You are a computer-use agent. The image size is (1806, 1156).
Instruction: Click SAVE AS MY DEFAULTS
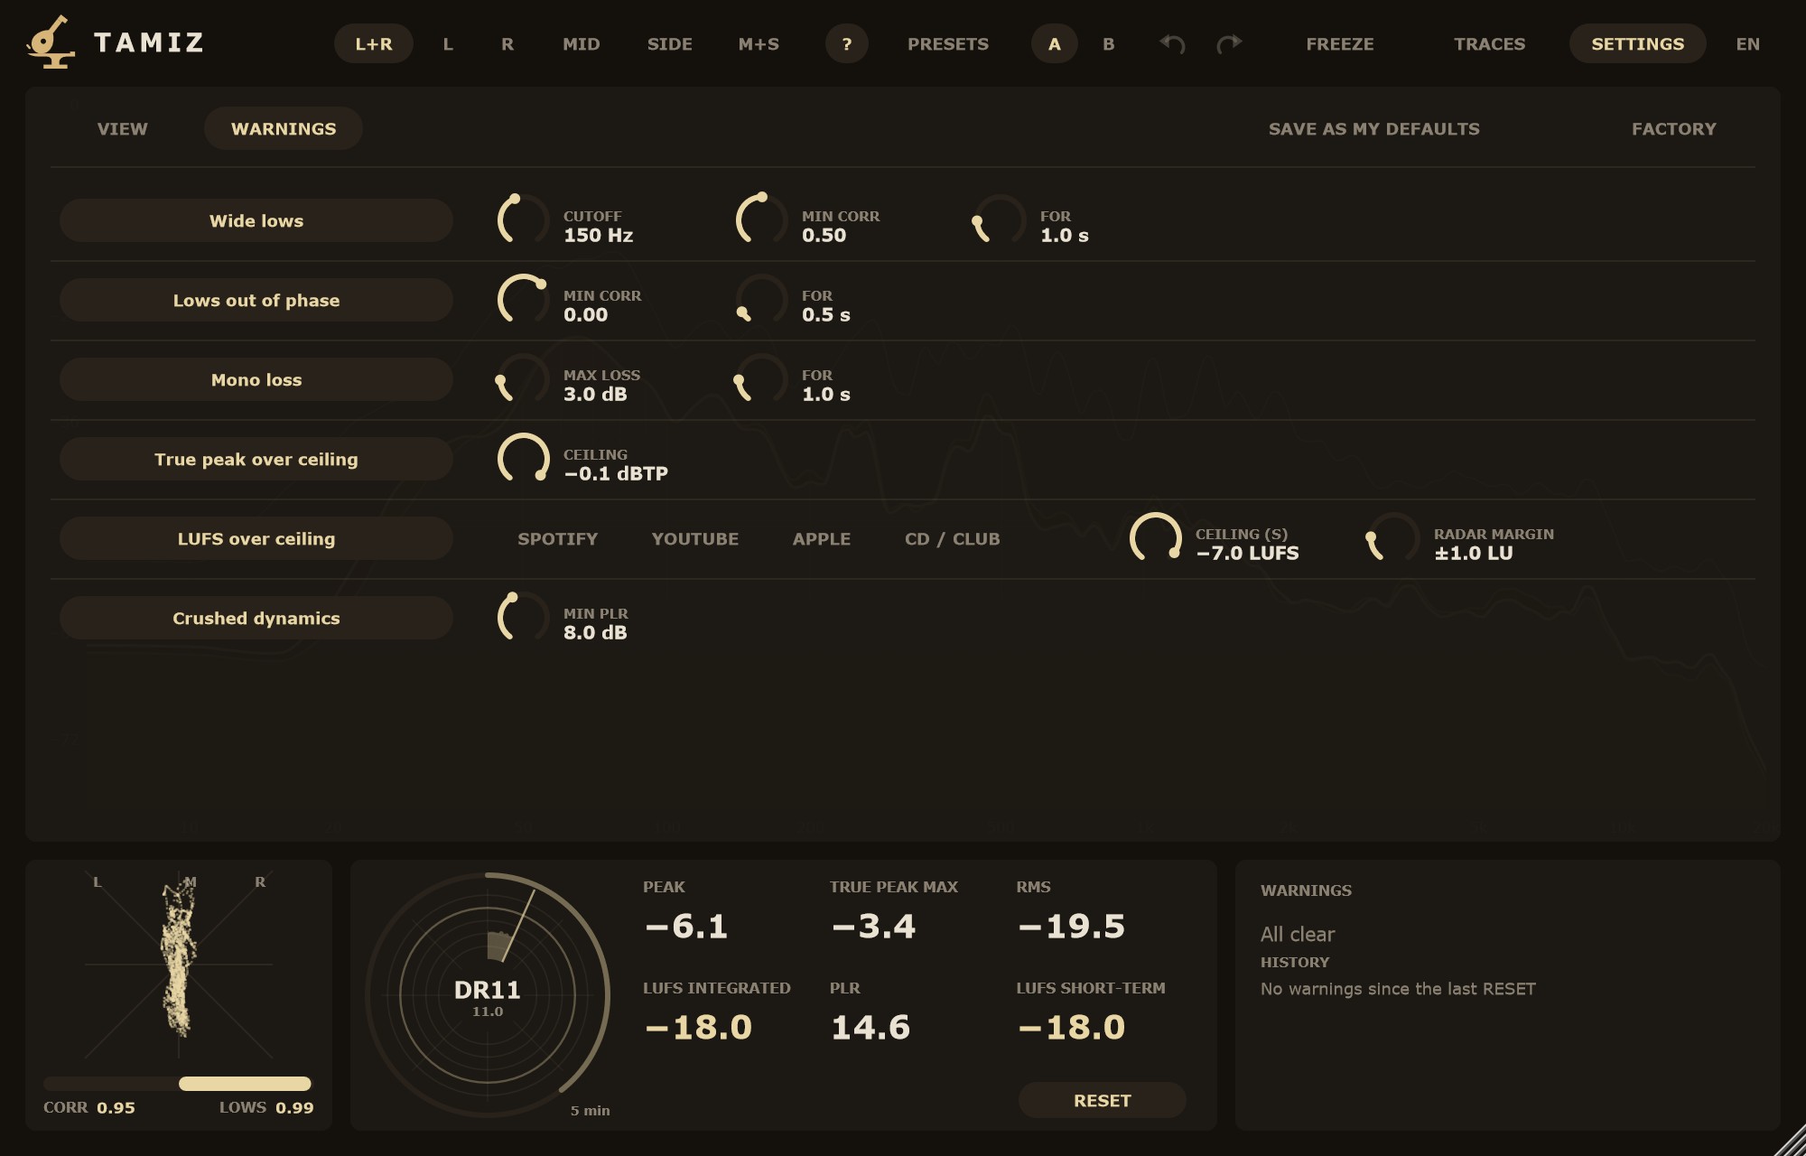1374,128
